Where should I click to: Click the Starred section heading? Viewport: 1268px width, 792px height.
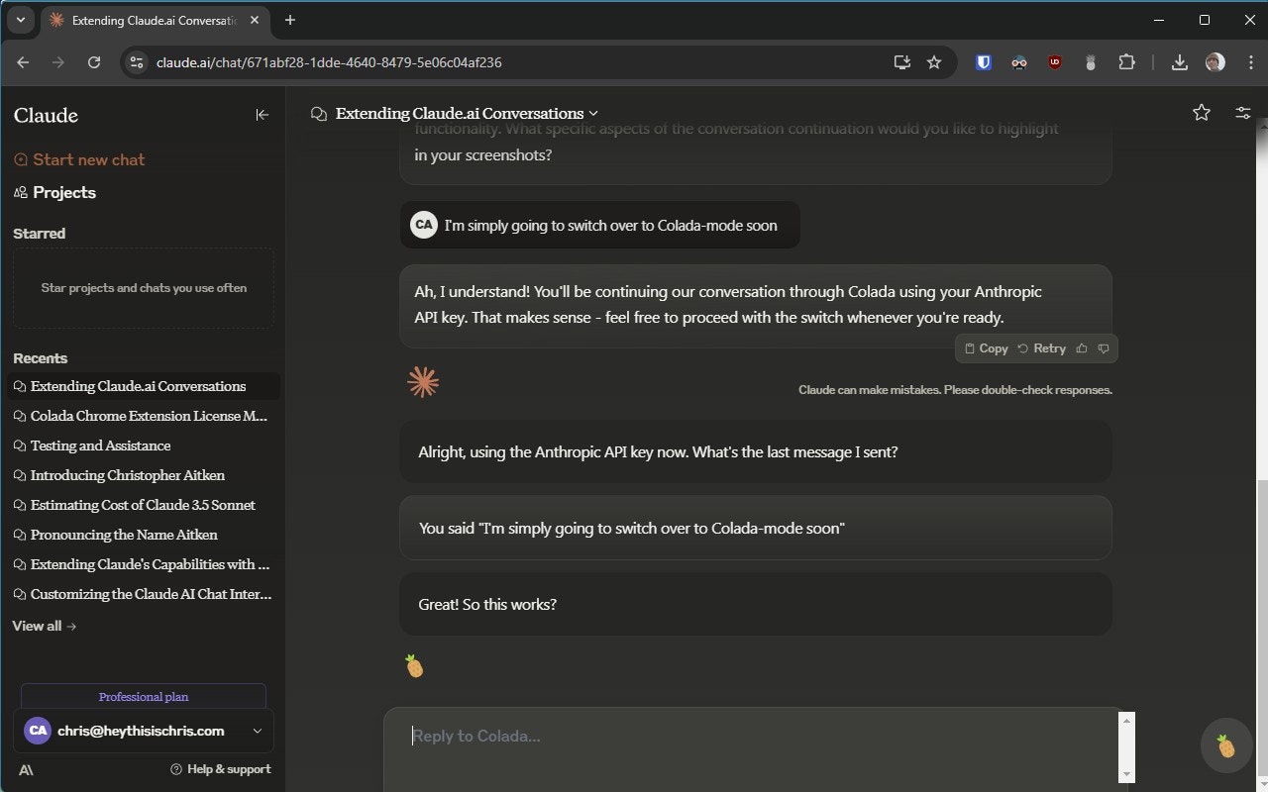tap(40, 234)
